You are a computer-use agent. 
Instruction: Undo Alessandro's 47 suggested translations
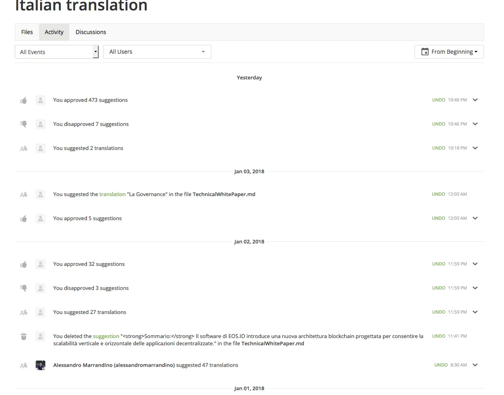pos(441,365)
